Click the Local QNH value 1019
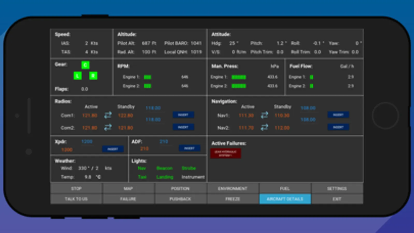 (x=196, y=52)
